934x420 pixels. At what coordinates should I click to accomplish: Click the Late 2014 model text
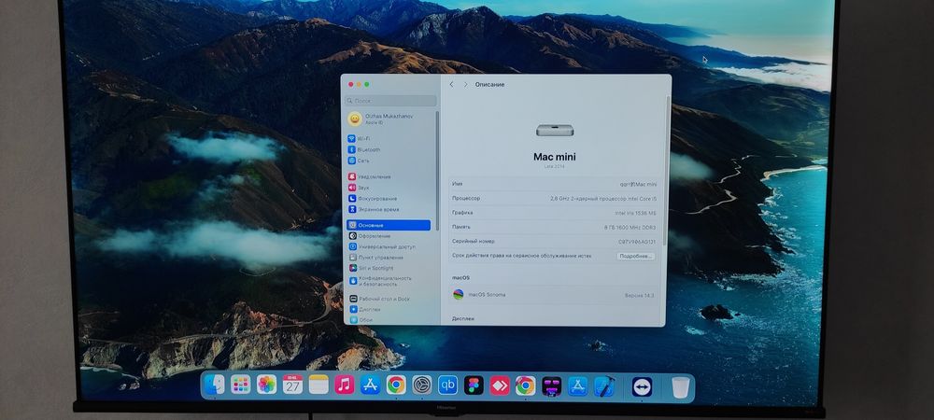(554, 166)
